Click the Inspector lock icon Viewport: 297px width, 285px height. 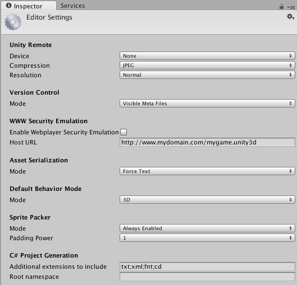[281, 7]
